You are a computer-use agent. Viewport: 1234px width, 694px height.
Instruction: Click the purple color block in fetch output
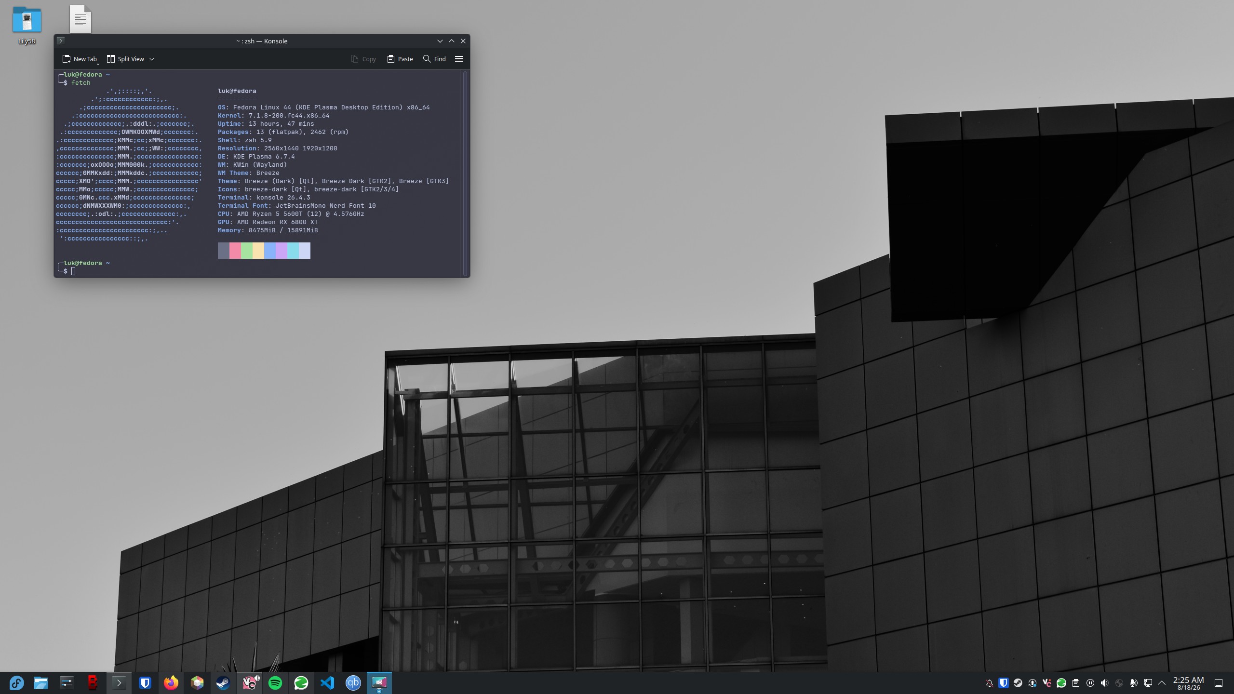click(x=282, y=251)
